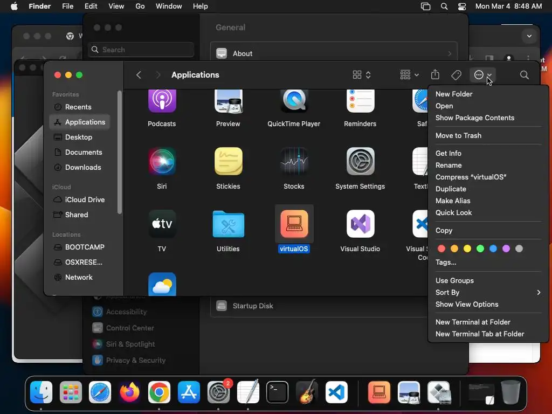Image resolution: width=552 pixels, height=414 pixels.
Task: Open the icon view switcher dropdown
Action: (362, 75)
